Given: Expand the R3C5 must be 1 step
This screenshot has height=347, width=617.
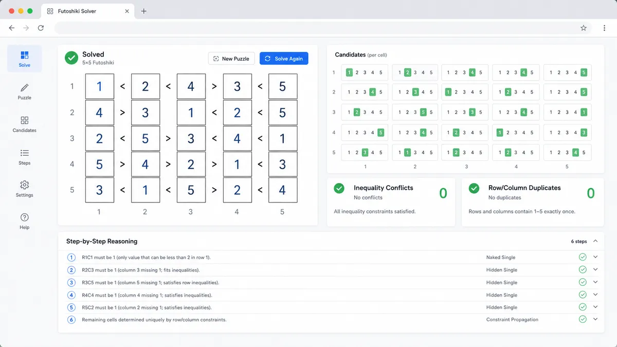Looking at the screenshot, I should pyautogui.click(x=596, y=282).
